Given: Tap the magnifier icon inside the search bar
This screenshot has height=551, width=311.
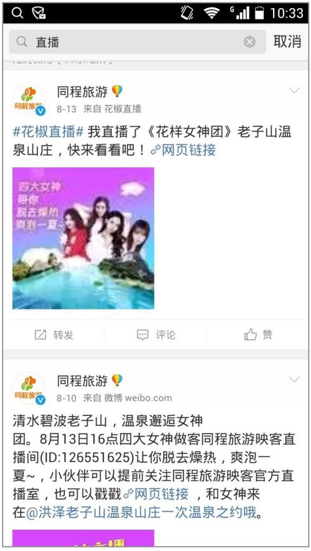Looking at the screenshot, I should coord(22,42).
